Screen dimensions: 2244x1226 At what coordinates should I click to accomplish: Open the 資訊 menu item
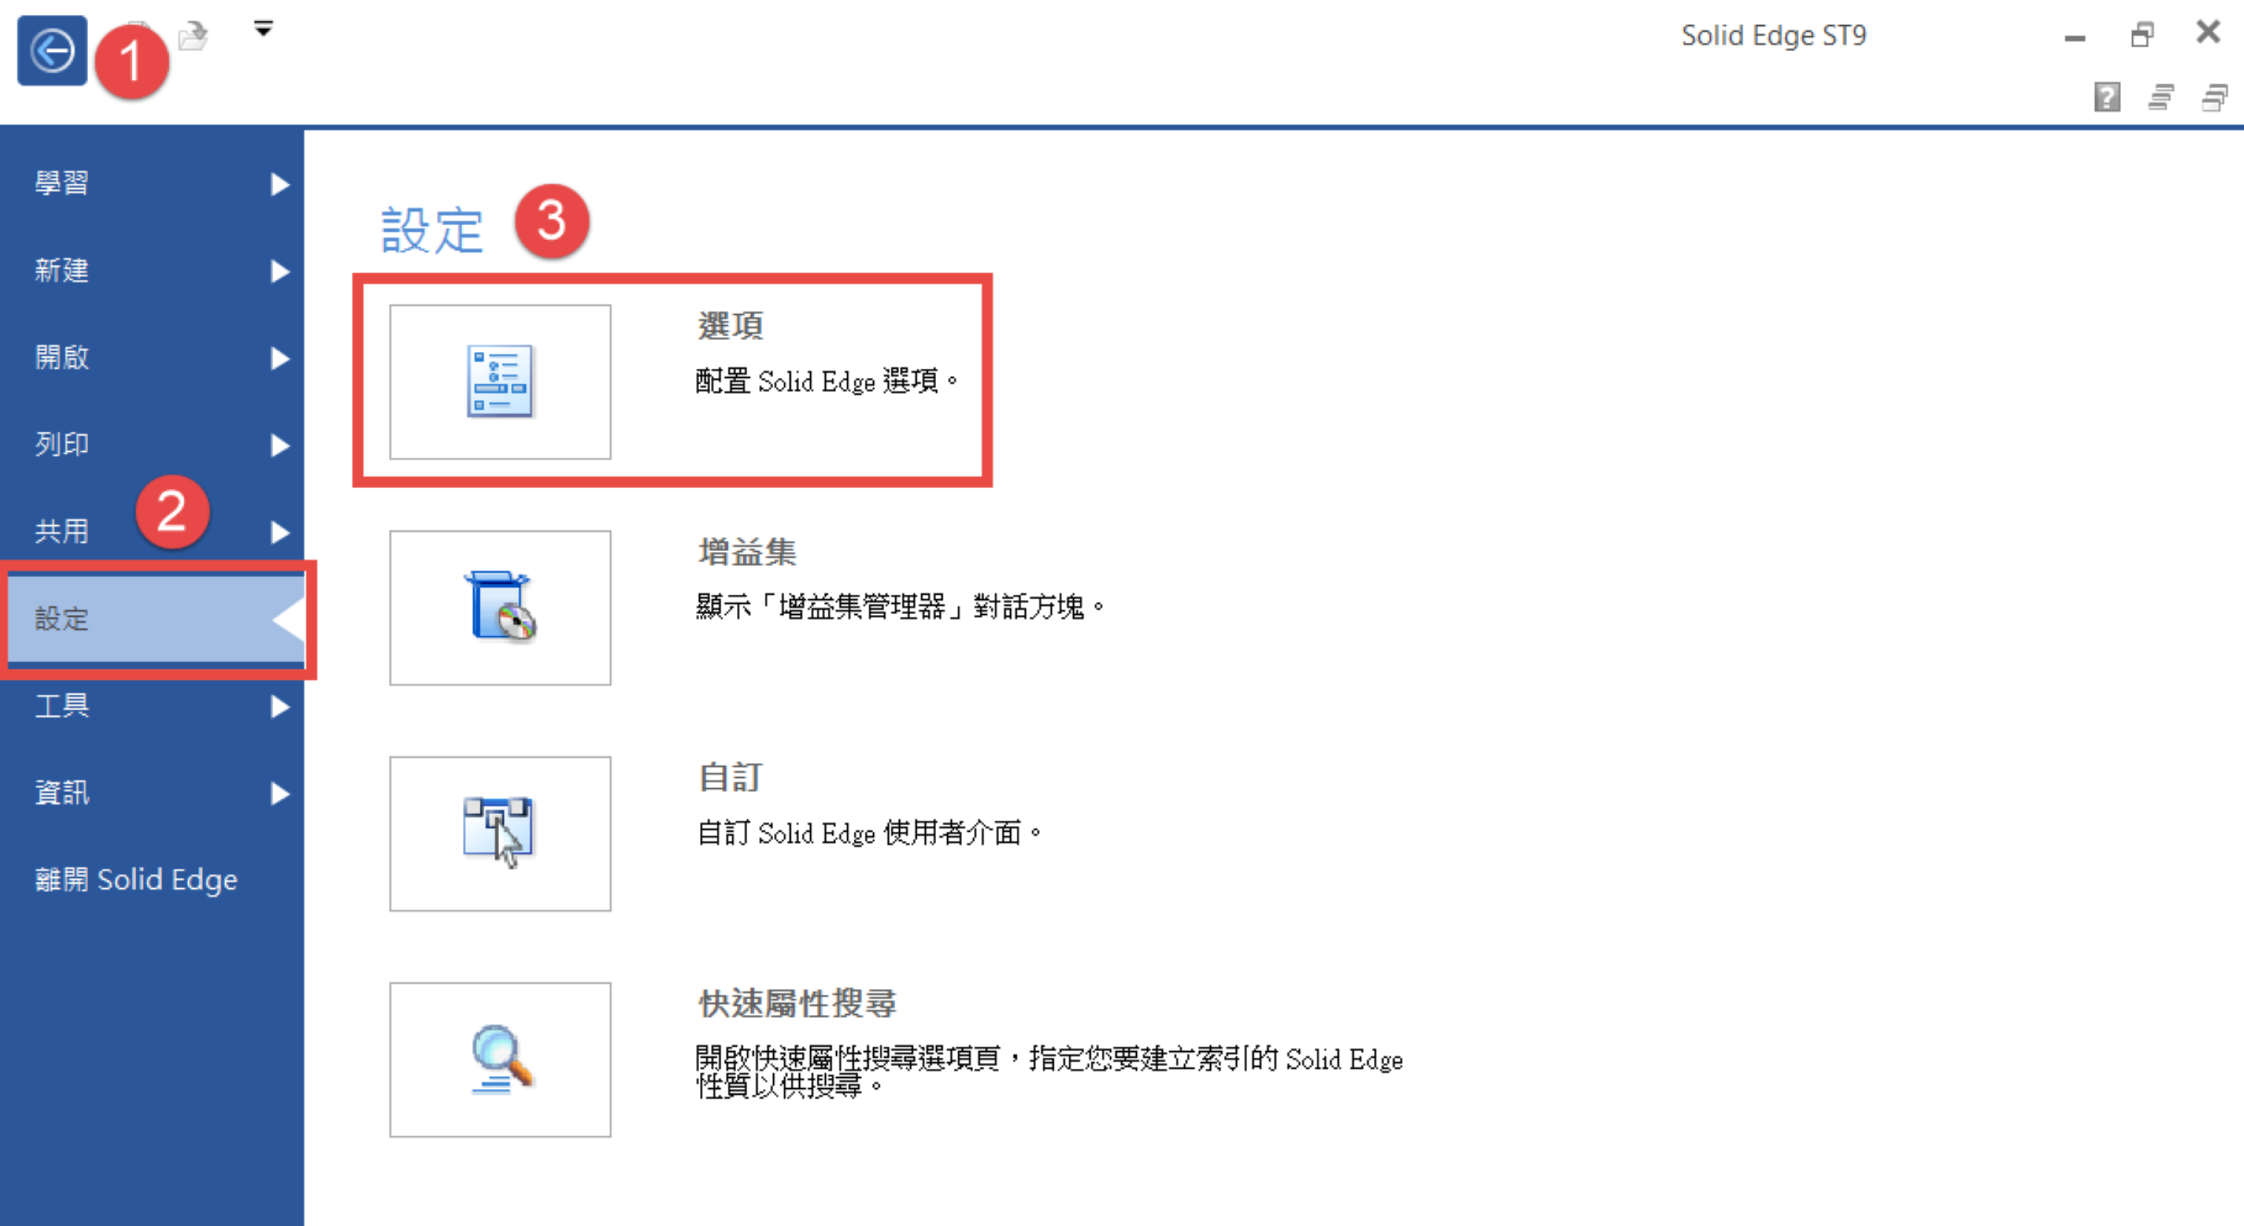(x=152, y=793)
